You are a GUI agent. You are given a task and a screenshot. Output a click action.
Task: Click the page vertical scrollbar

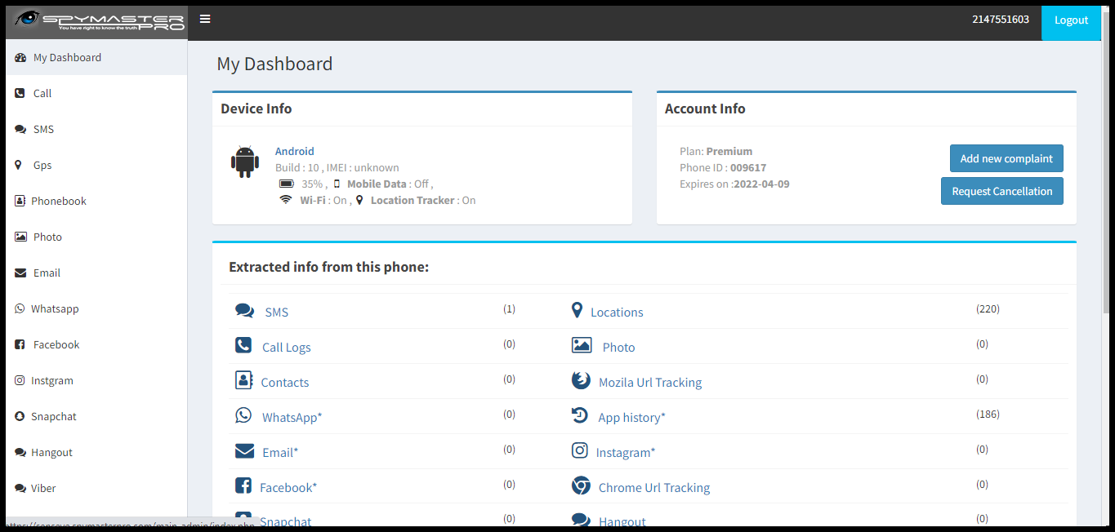[x=1106, y=163]
